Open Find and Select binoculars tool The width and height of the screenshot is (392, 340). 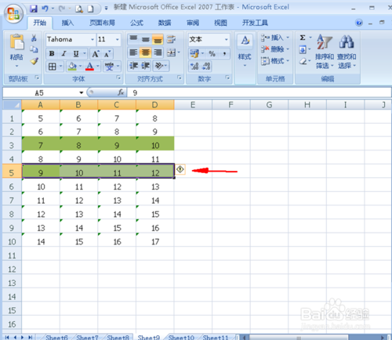tap(347, 52)
